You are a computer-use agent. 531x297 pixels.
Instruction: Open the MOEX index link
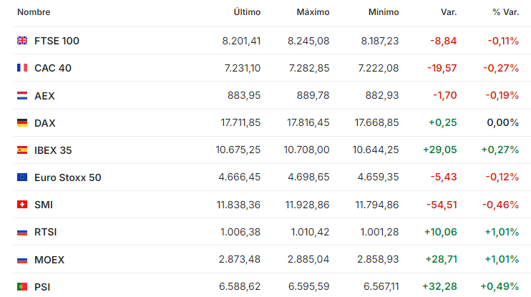click(49, 260)
